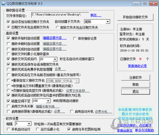Screen dimensions: 159x135
Task: Enable 启用文件夹关联 checkbox
Action: tap(8, 106)
